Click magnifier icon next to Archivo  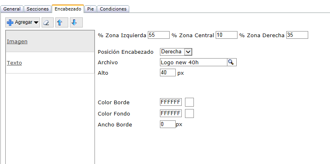click(x=231, y=62)
